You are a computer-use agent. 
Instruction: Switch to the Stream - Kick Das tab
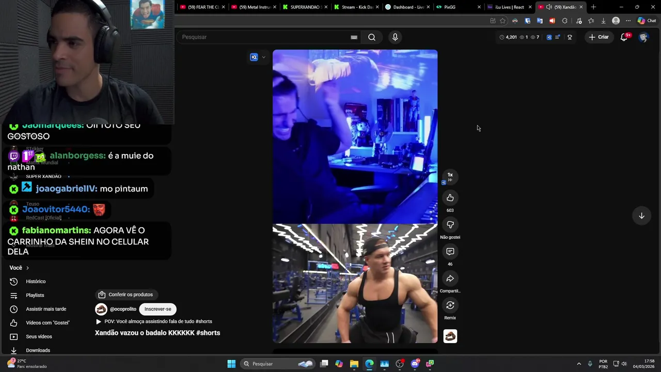pyautogui.click(x=356, y=7)
